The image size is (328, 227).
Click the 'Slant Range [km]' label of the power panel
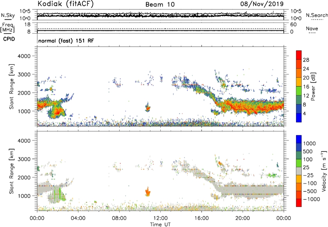tap(11, 86)
